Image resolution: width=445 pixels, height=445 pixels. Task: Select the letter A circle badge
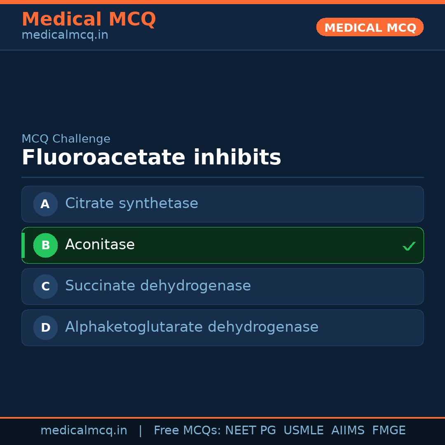point(45,204)
